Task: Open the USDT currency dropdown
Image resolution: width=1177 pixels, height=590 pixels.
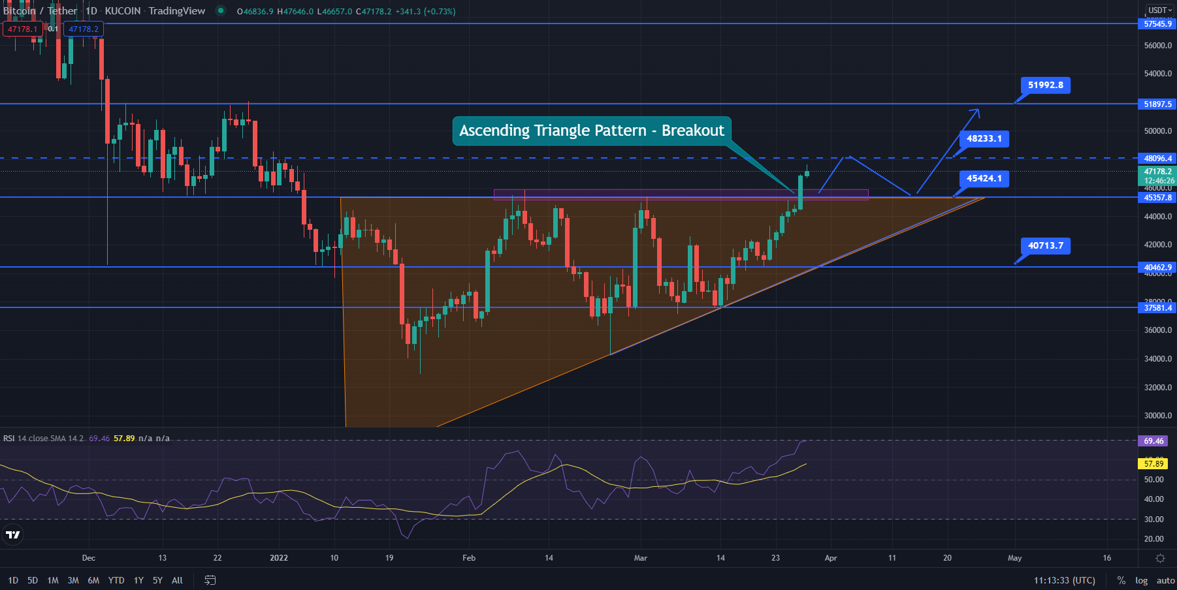Action: [1160, 10]
